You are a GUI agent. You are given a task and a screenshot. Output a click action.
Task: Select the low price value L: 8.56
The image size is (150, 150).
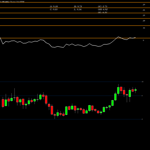[x=78, y=10]
